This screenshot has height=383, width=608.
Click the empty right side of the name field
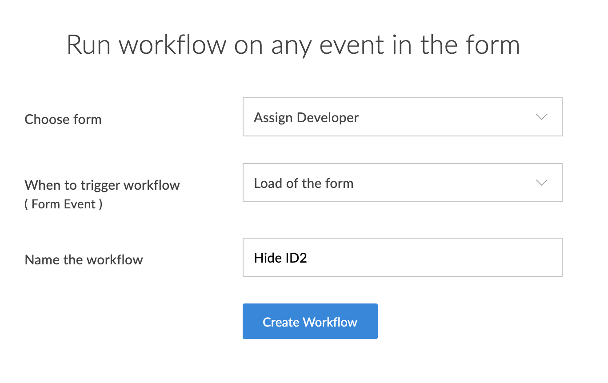tap(489, 257)
